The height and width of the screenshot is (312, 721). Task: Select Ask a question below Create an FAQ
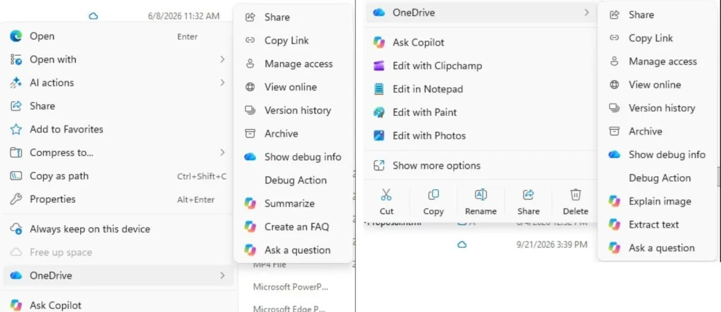coord(293,250)
